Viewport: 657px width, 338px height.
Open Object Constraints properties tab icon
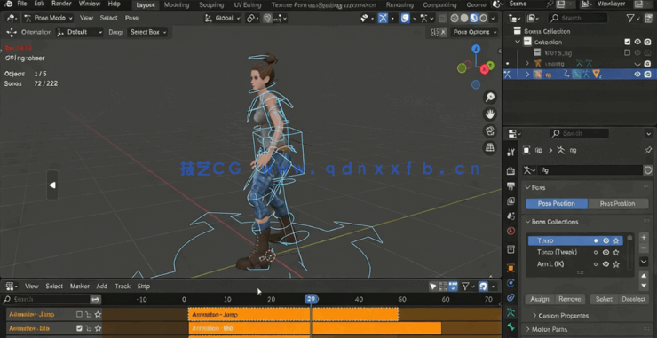pyautogui.click(x=511, y=297)
